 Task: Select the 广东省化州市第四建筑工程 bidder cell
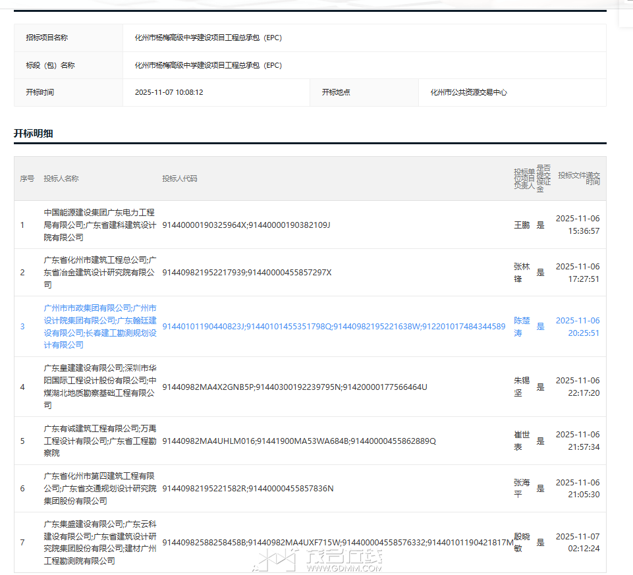point(100,488)
